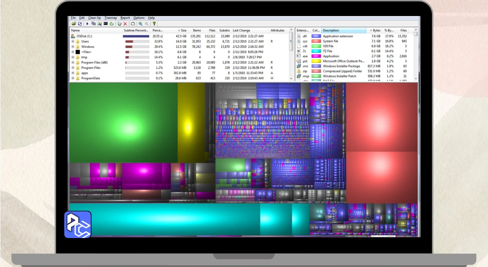
Task: Click the .zip compressed folder icon
Action: click(x=299, y=71)
